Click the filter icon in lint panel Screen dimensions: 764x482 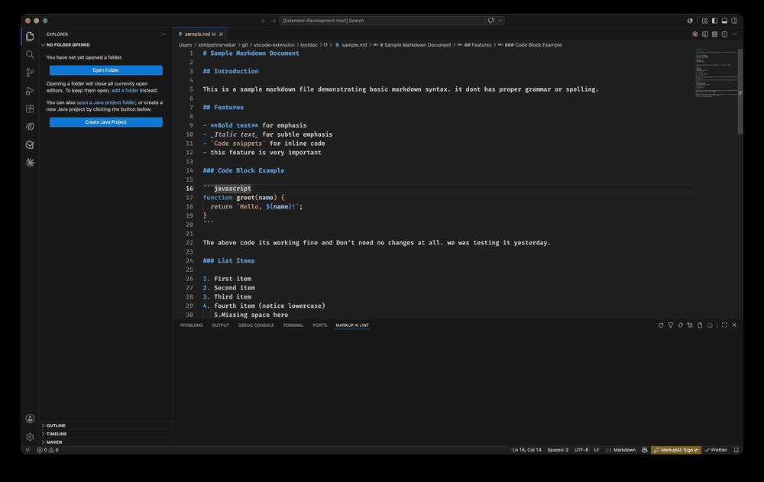coord(671,325)
